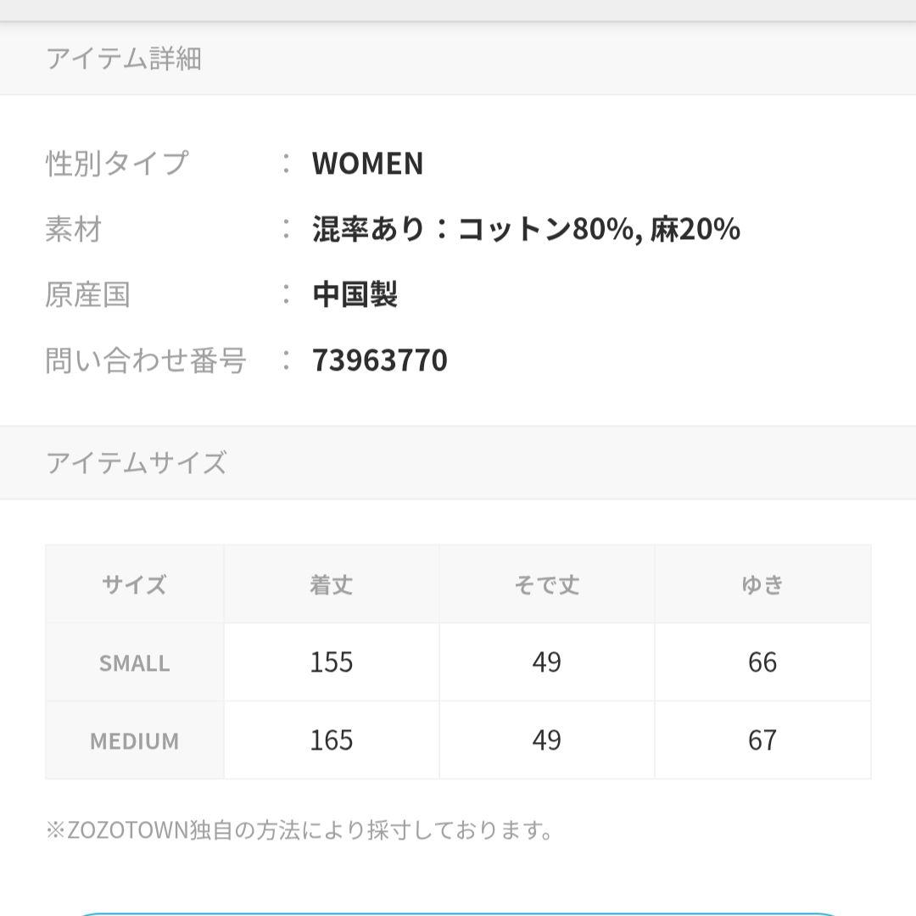Click the サイズ column header

(134, 584)
